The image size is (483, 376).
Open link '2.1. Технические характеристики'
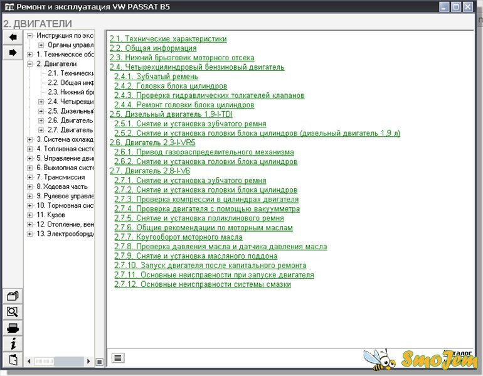168,39
